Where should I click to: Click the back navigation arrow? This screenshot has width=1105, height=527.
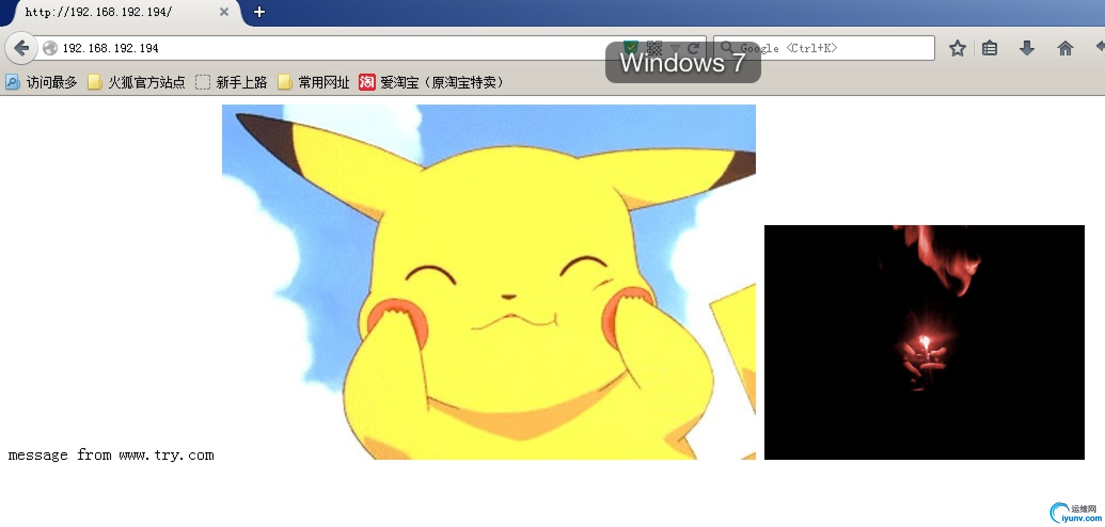(21, 48)
